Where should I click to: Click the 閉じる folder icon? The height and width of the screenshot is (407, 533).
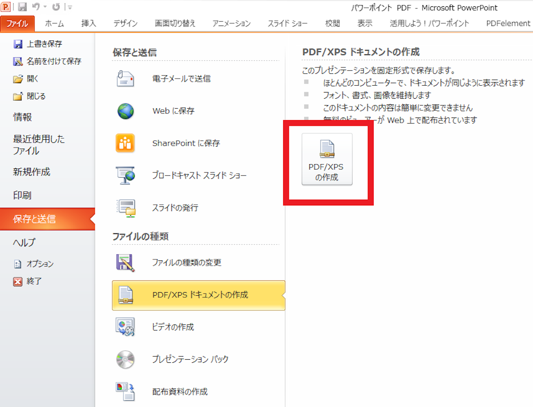[x=18, y=96]
